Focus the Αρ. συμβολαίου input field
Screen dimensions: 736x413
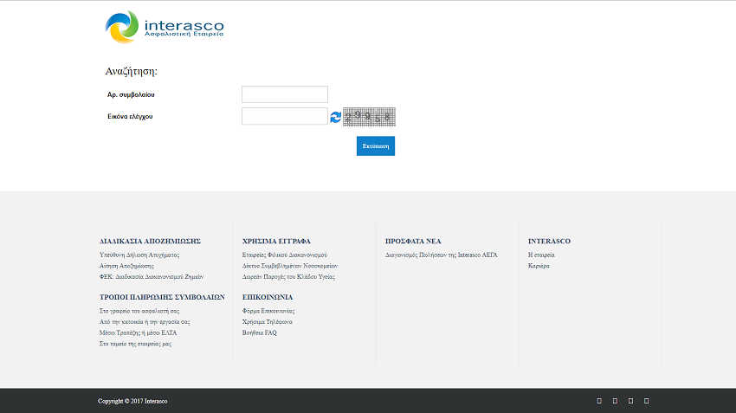[284, 94]
